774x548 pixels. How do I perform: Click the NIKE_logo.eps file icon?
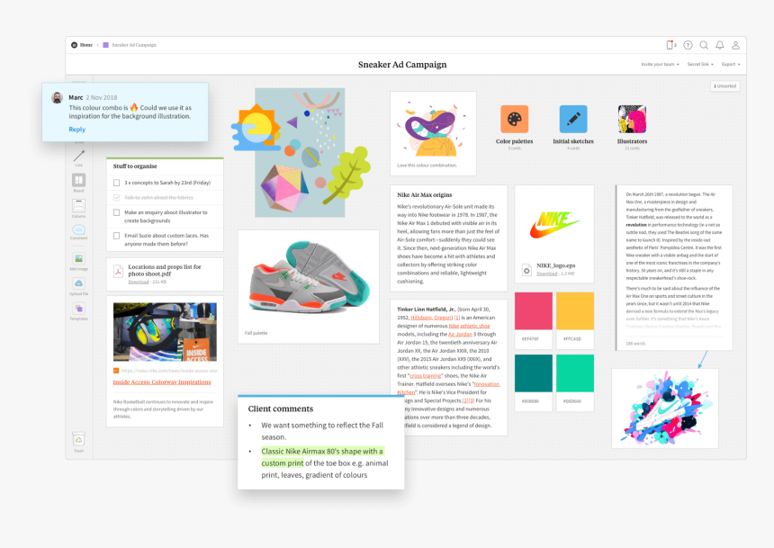526,270
